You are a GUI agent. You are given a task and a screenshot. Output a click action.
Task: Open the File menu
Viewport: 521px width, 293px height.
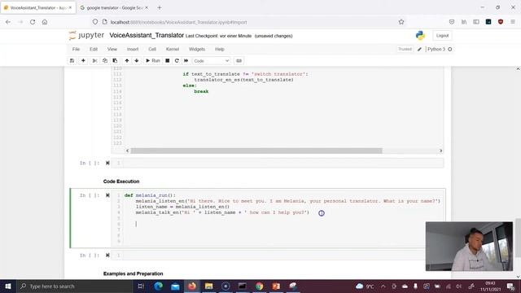tap(76, 49)
